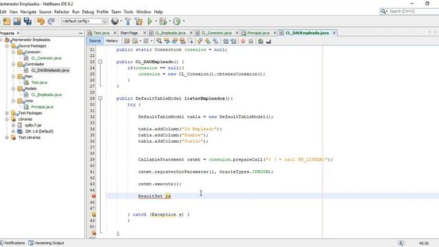This screenshot has height=247, width=439.
Task: Open the Tools menu
Action: tap(128, 12)
